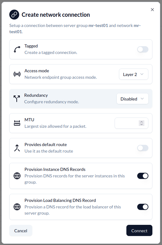Click the Connect button
The image size is (162, 245).
139,230
